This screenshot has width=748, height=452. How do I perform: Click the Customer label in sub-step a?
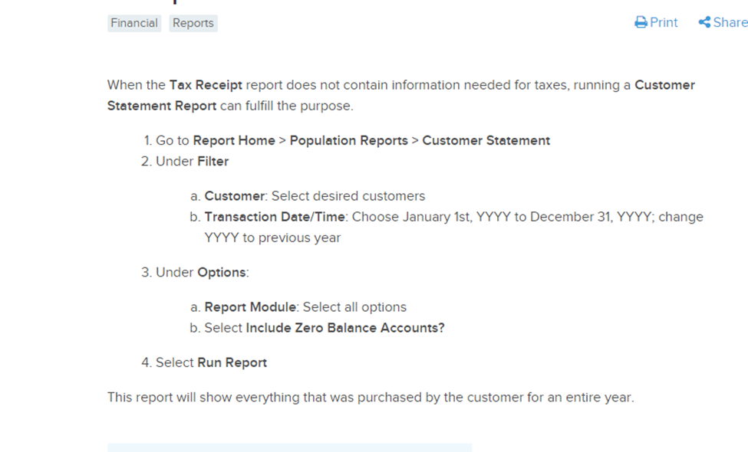[234, 196]
